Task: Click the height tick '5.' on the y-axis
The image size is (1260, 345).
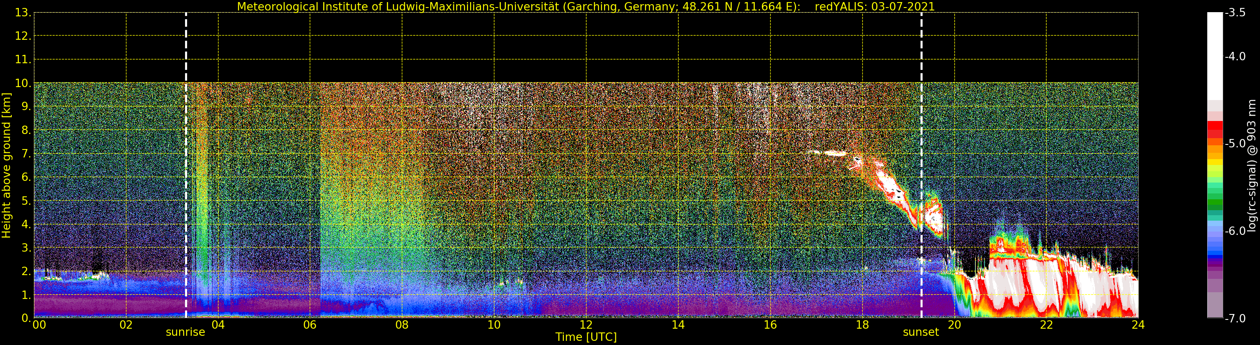Action: pyautogui.click(x=26, y=201)
